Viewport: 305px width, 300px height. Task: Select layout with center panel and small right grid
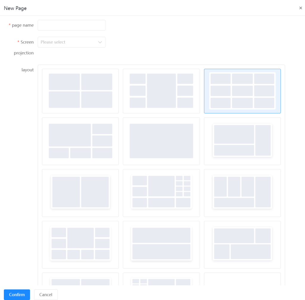[161, 193]
